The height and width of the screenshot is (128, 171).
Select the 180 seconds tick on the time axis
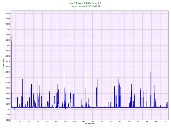pos(65,122)
